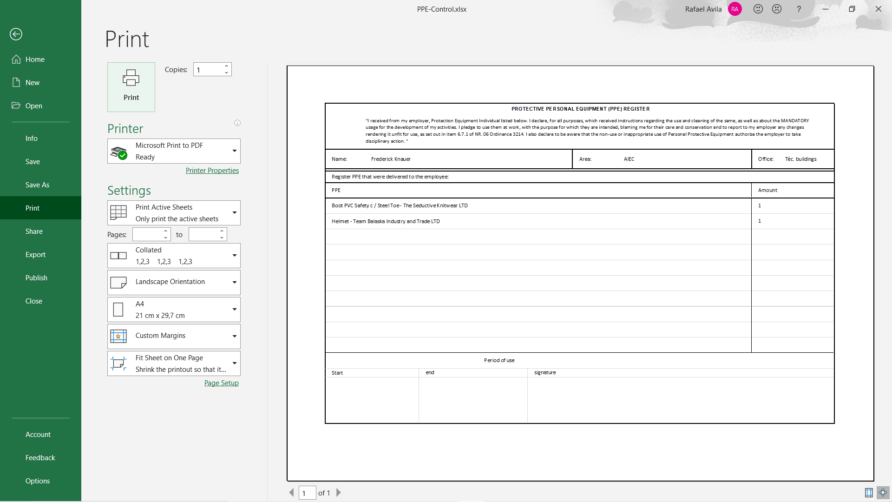
Task: Click the back arrow to exit Backstage
Action: (x=16, y=34)
